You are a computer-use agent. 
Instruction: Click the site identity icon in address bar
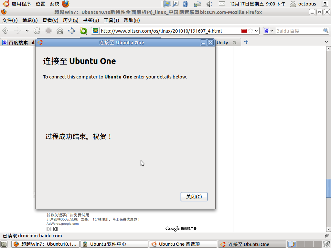coord(95,31)
